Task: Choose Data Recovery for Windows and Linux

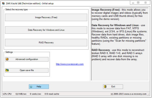Action: click(46, 30)
